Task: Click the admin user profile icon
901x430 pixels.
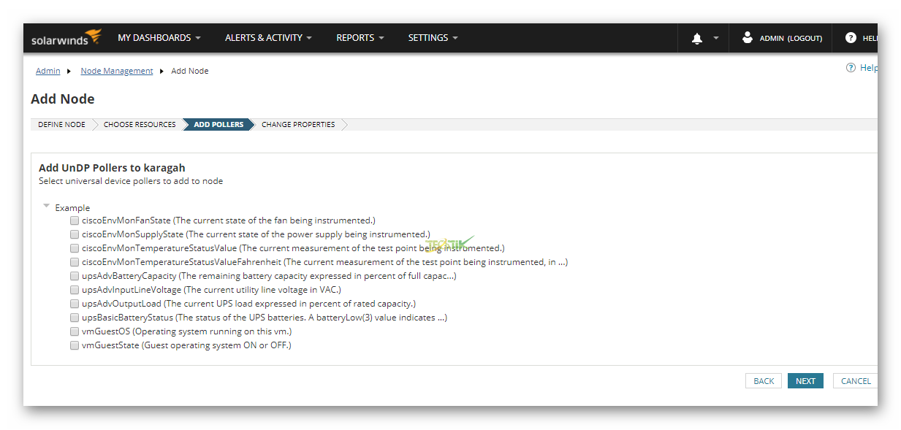Action: (747, 38)
